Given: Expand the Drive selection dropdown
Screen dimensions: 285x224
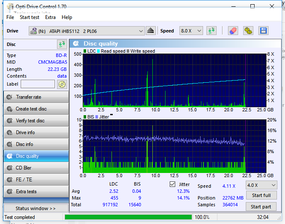Looking at the screenshot, I should pos(87,31).
